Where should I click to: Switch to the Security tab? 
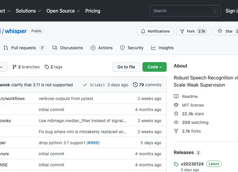click(132, 48)
